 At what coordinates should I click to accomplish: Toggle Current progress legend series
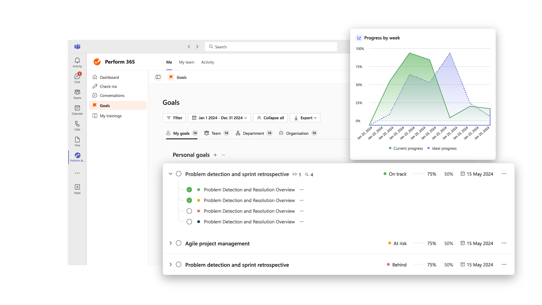click(406, 148)
